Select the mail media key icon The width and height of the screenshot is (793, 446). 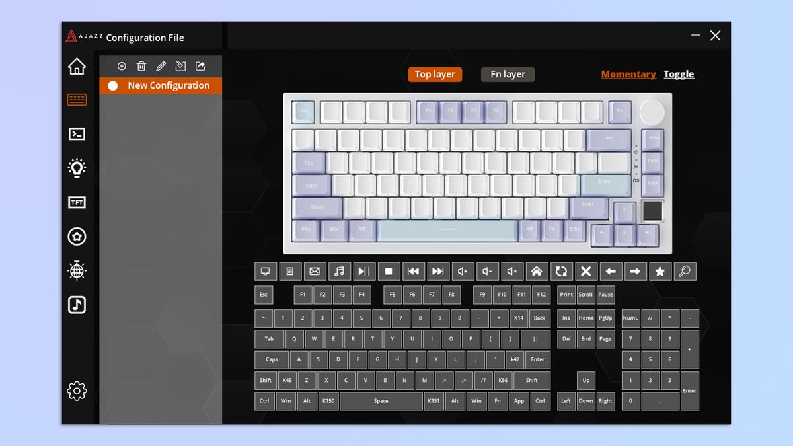315,271
